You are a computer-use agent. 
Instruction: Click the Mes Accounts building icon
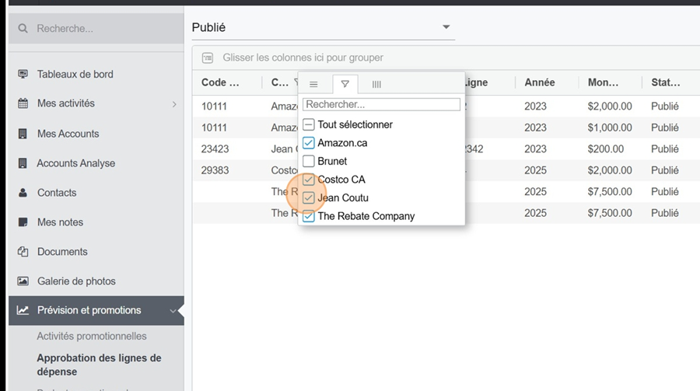pyautogui.click(x=23, y=134)
